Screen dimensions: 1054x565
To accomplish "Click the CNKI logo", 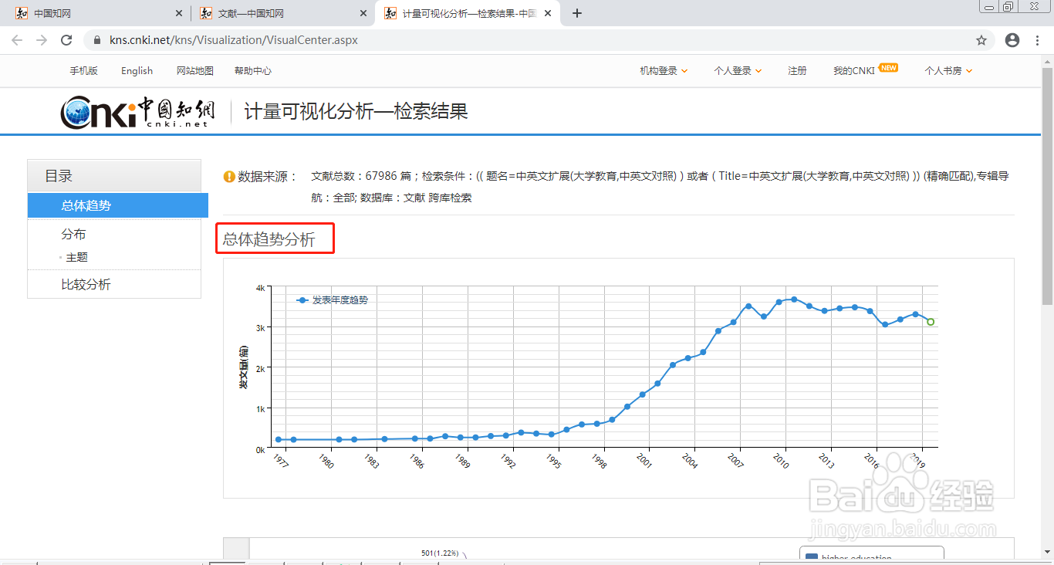I will tap(137, 110).
